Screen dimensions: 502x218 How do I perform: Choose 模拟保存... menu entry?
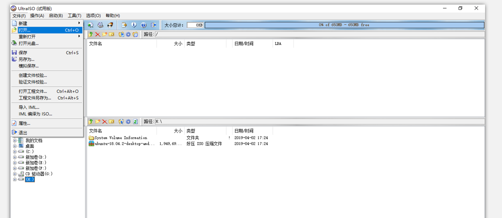pyautogui.click(x=47, y=66)
